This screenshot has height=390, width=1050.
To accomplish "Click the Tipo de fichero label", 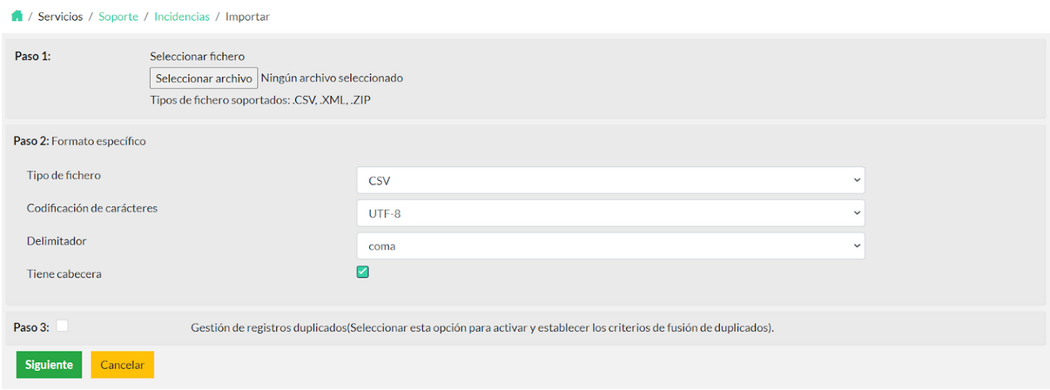I will tap(64, 176).
